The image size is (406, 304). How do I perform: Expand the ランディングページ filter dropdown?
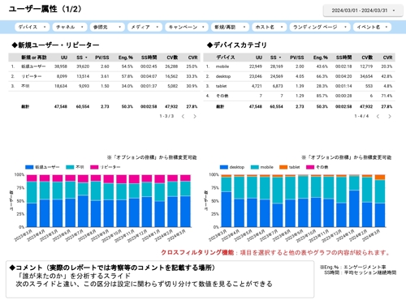click(320, 27)
